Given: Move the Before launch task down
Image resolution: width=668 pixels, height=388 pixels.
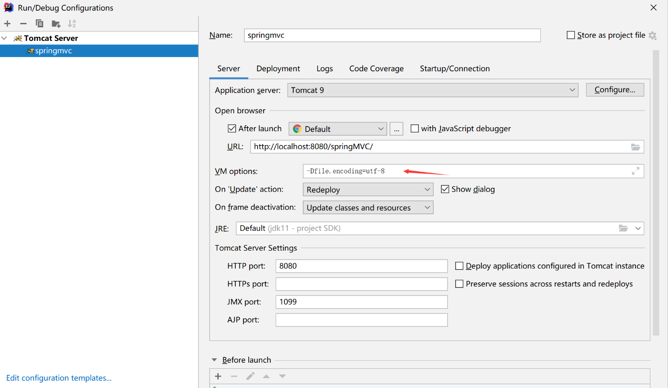Looking at the screenshot, I should click(282, 376).
